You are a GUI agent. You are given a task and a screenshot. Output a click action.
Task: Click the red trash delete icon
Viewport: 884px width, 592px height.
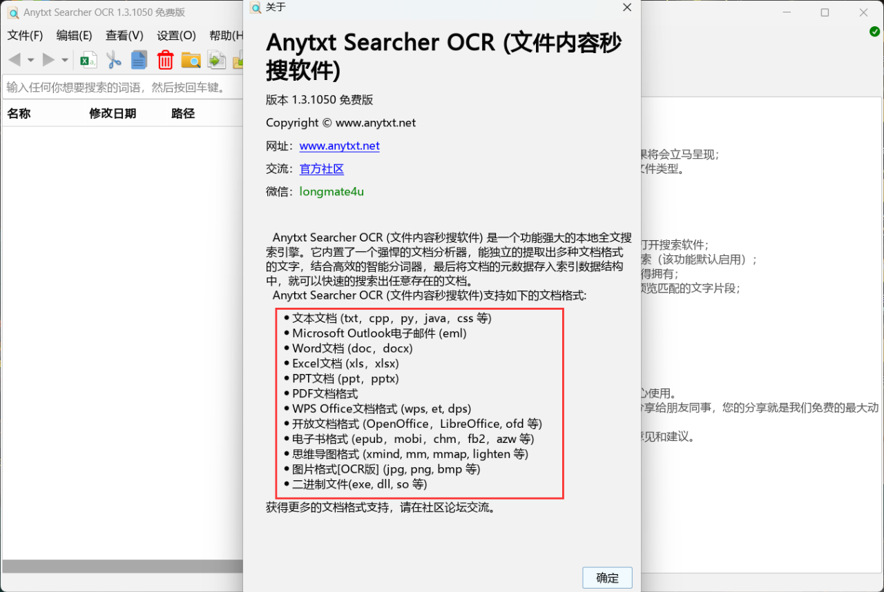(165, 60)
